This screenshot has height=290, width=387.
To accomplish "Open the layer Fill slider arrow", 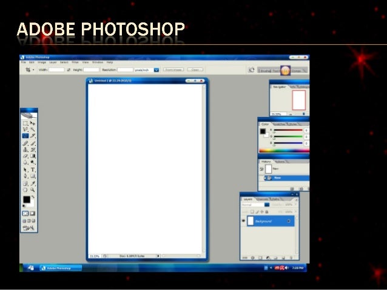I will (295, 212).
